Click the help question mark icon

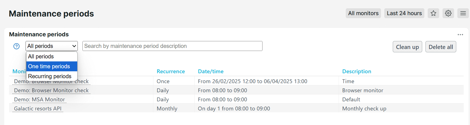(16, 46)
